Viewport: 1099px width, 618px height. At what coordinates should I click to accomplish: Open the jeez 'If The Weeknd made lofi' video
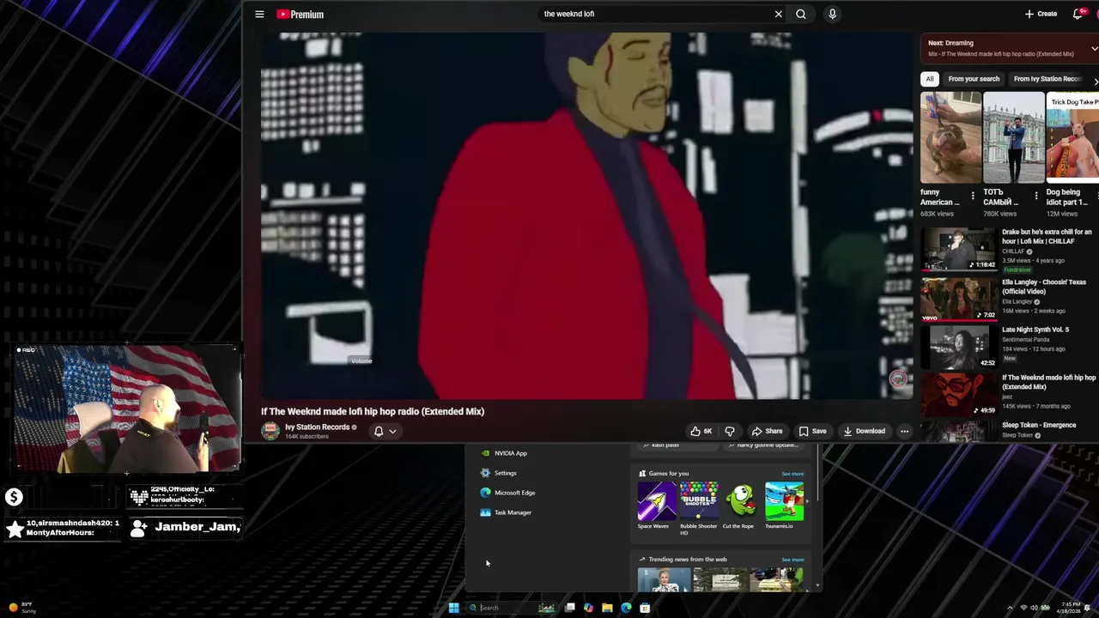coord(959,395)
